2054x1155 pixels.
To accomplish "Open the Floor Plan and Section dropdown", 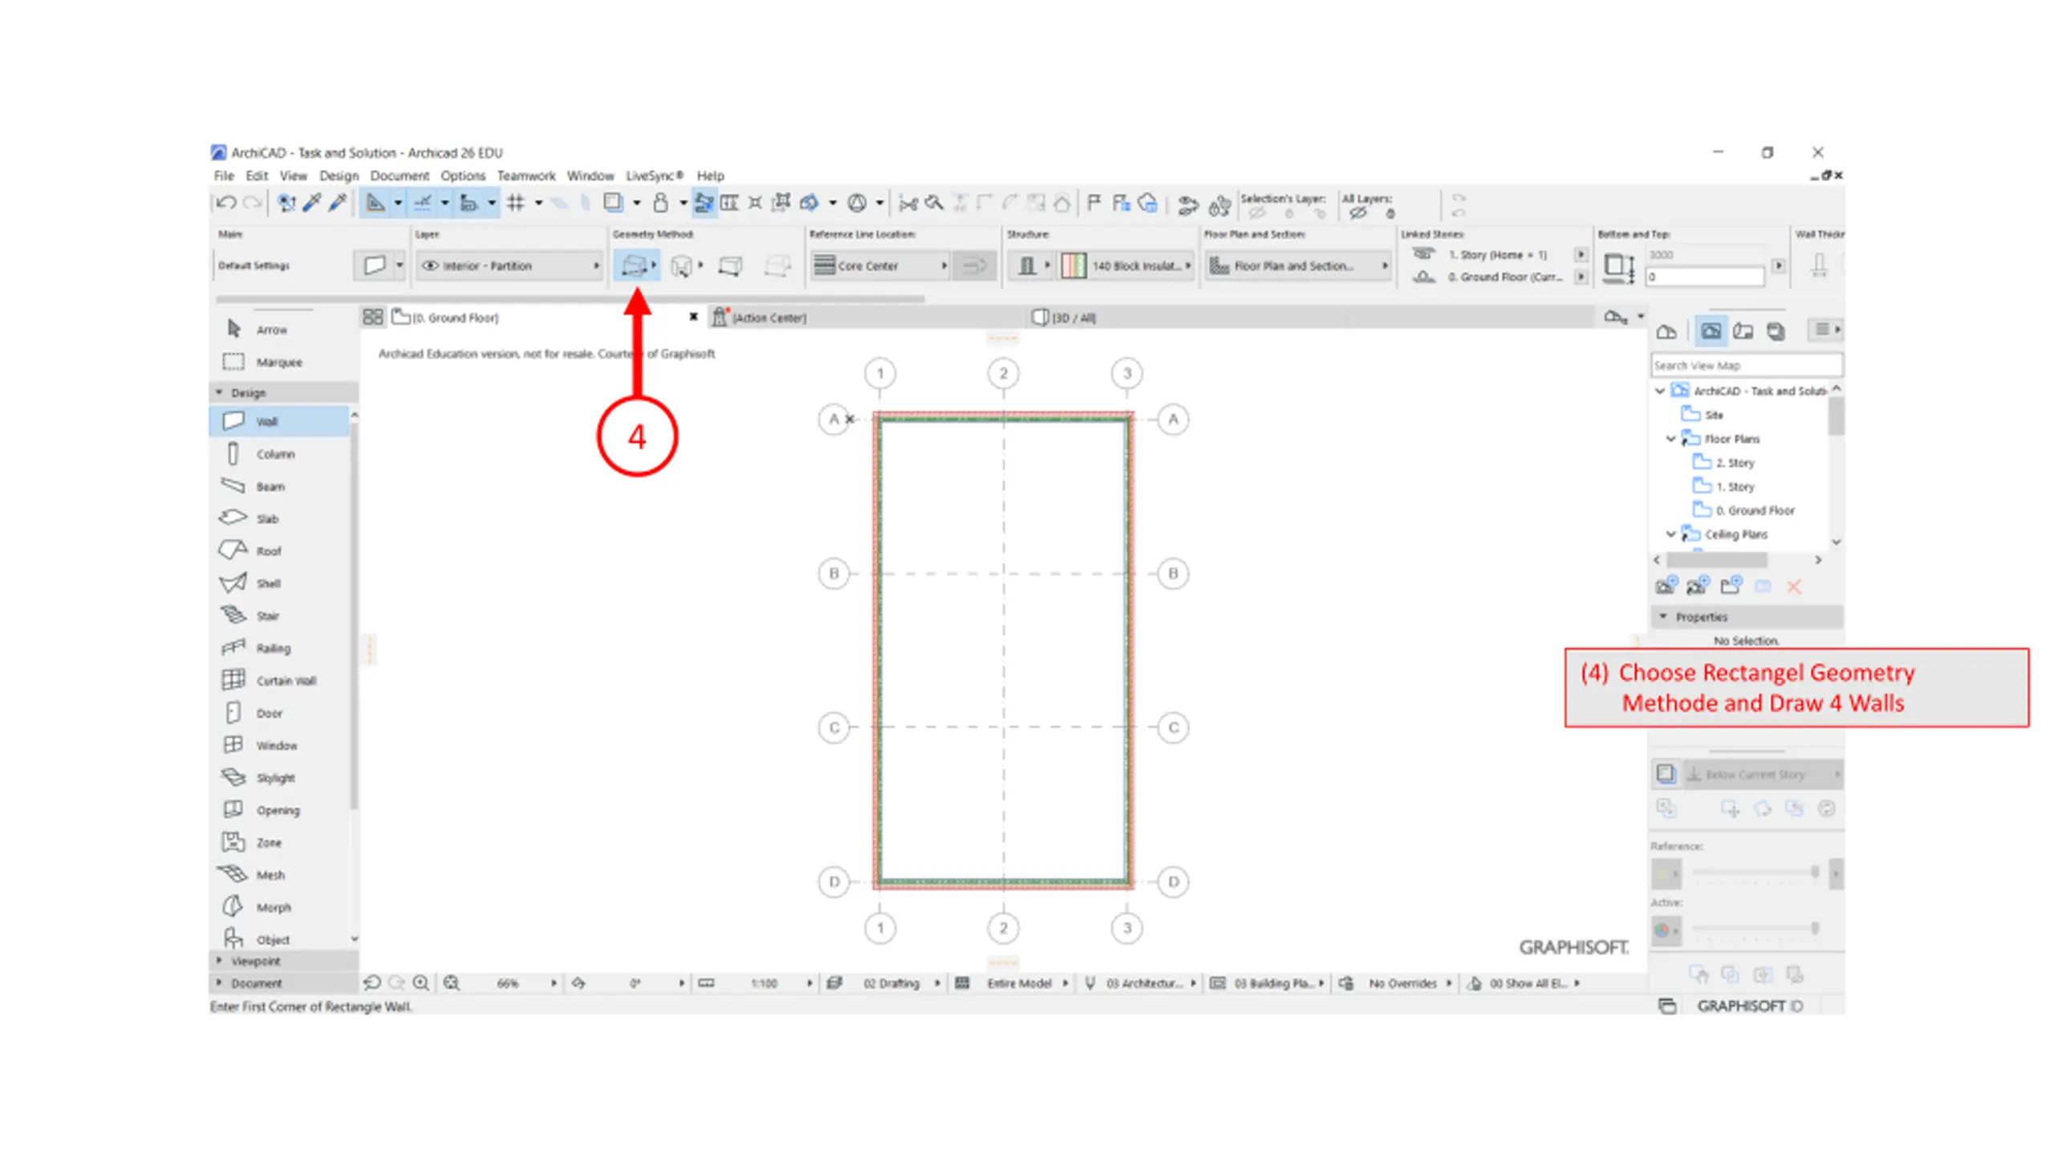I will 1298,265.
